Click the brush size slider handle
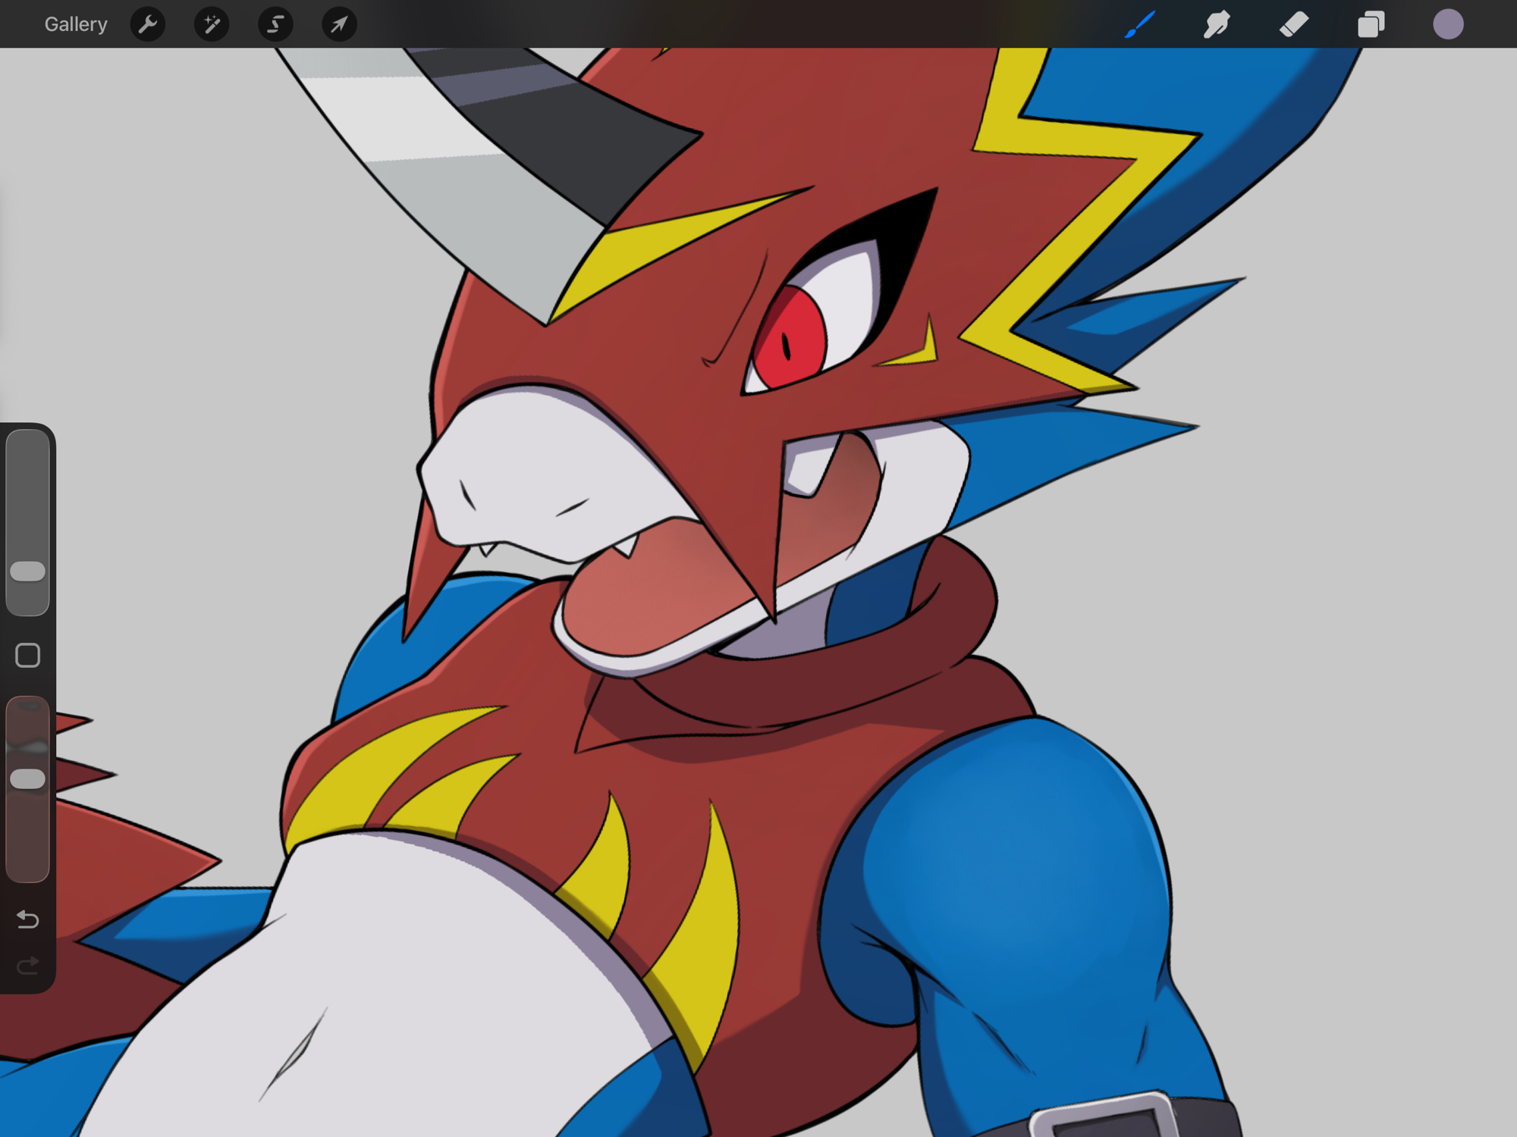 pos(28,572)
